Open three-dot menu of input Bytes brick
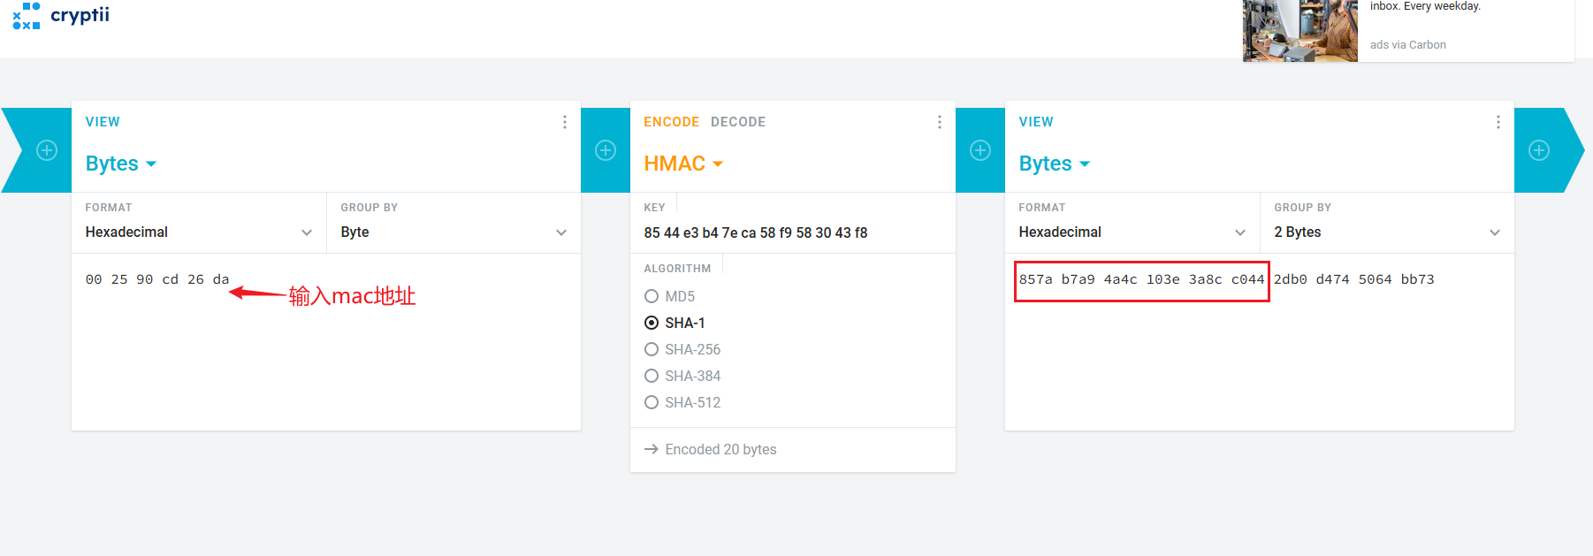This screenshot has width=1593, height=556. (x=565, y=122)
